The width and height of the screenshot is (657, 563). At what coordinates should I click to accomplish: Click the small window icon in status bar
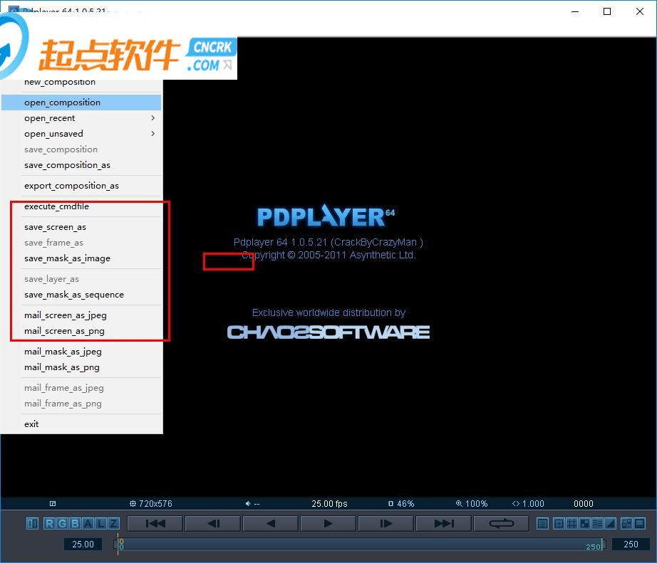[x=53, y=503]
